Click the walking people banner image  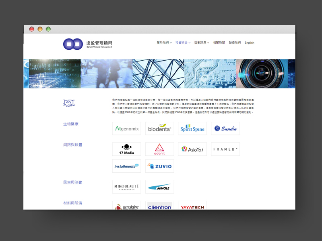click(107, 74)
